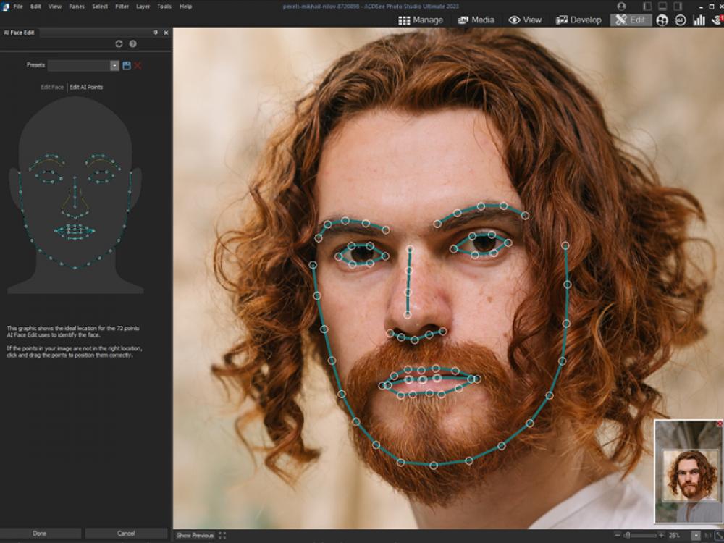Click the fullscreen icon beside Show Previous
The image size is (724, 543).
click(x=222, y=536)
